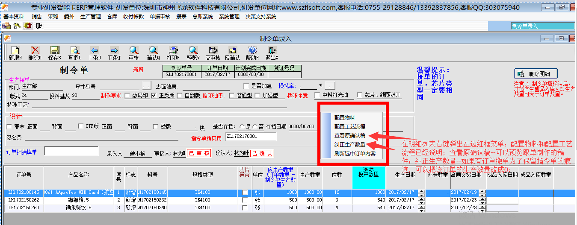Click the 订单扫描填单 input box
The height and width of the screenshot is (225, 577).
click(x=71, y=151)
